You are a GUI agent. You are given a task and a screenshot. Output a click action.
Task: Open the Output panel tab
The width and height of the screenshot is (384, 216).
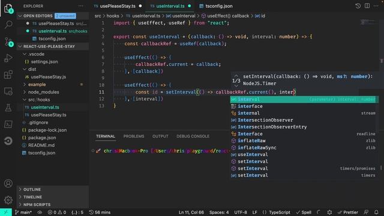pos(160,136)
